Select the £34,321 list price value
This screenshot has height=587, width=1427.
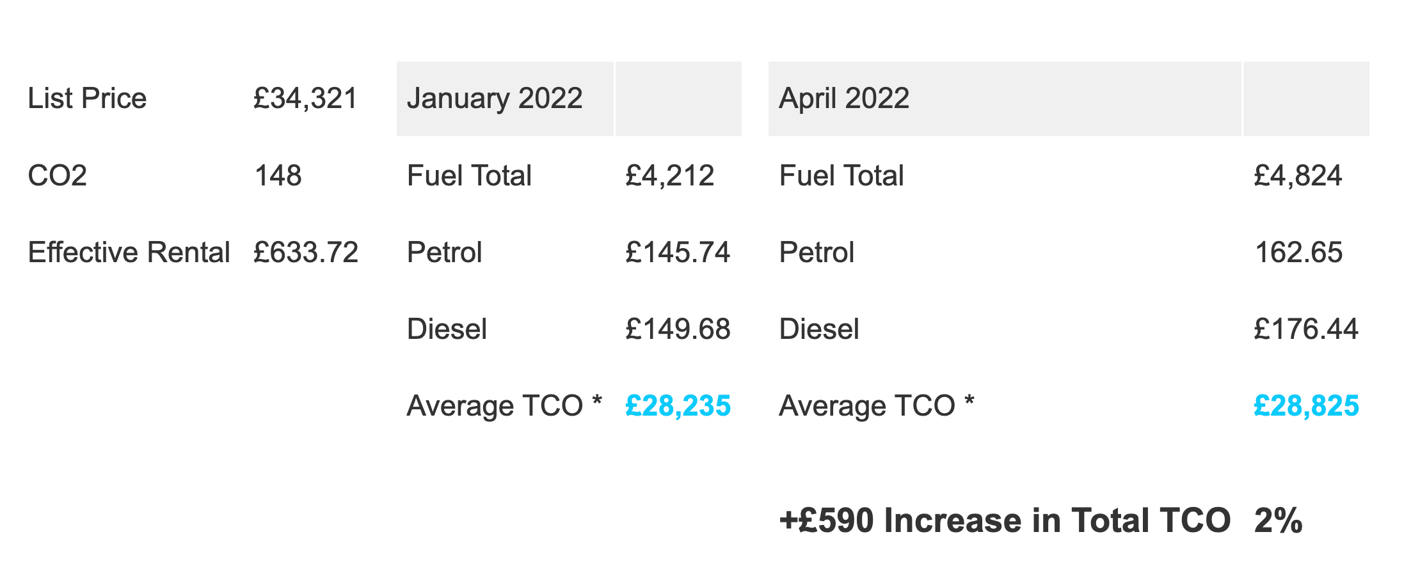(x=305, y=98)
